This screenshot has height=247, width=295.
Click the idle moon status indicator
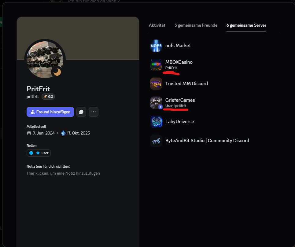click(x=57, y=72)
